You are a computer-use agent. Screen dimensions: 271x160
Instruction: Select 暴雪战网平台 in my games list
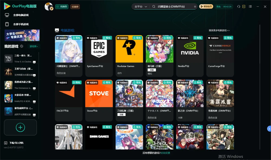(20, 111)
